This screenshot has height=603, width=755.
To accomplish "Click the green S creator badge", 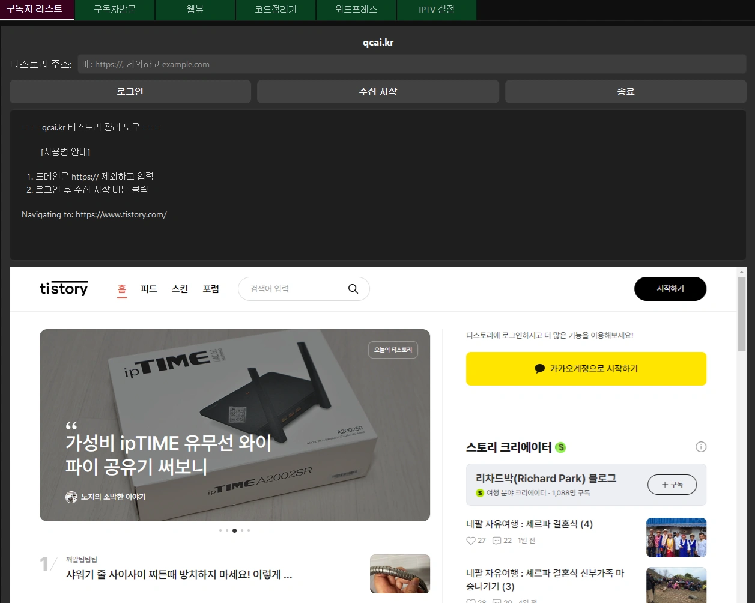I will (560, 447).
